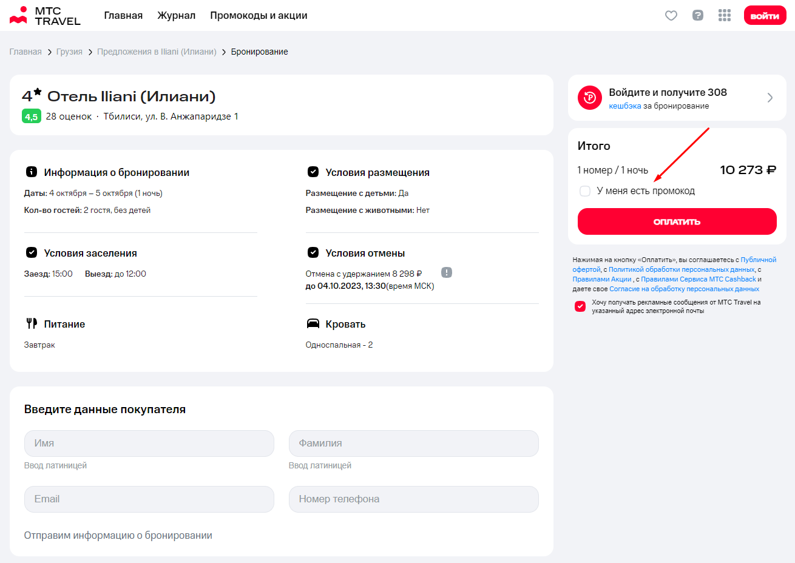Tick the 'У меня есть промокод' checkbox
The image size is (795, 563).
[x=585, y=191]
